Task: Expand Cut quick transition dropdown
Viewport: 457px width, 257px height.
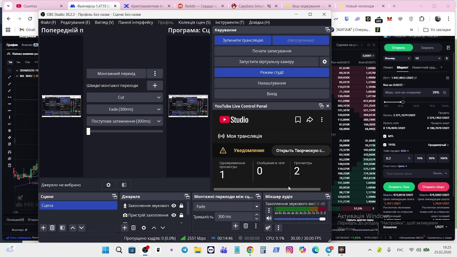Action: point(125,97)
